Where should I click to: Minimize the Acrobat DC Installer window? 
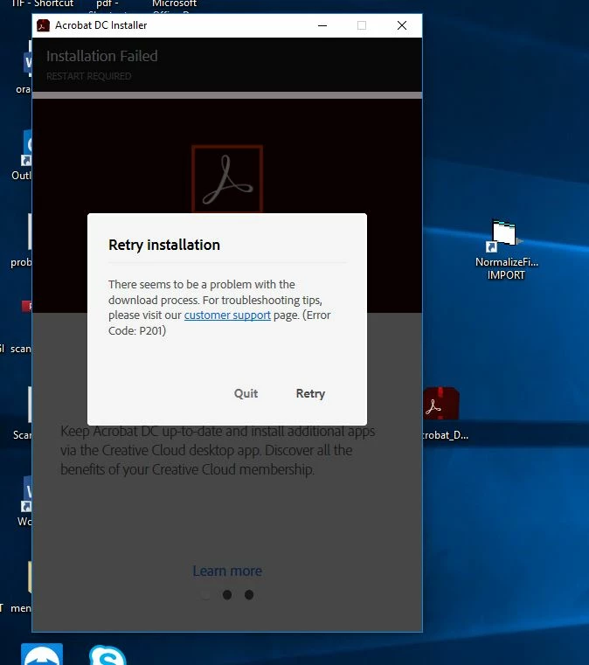[x=322, y=25]
